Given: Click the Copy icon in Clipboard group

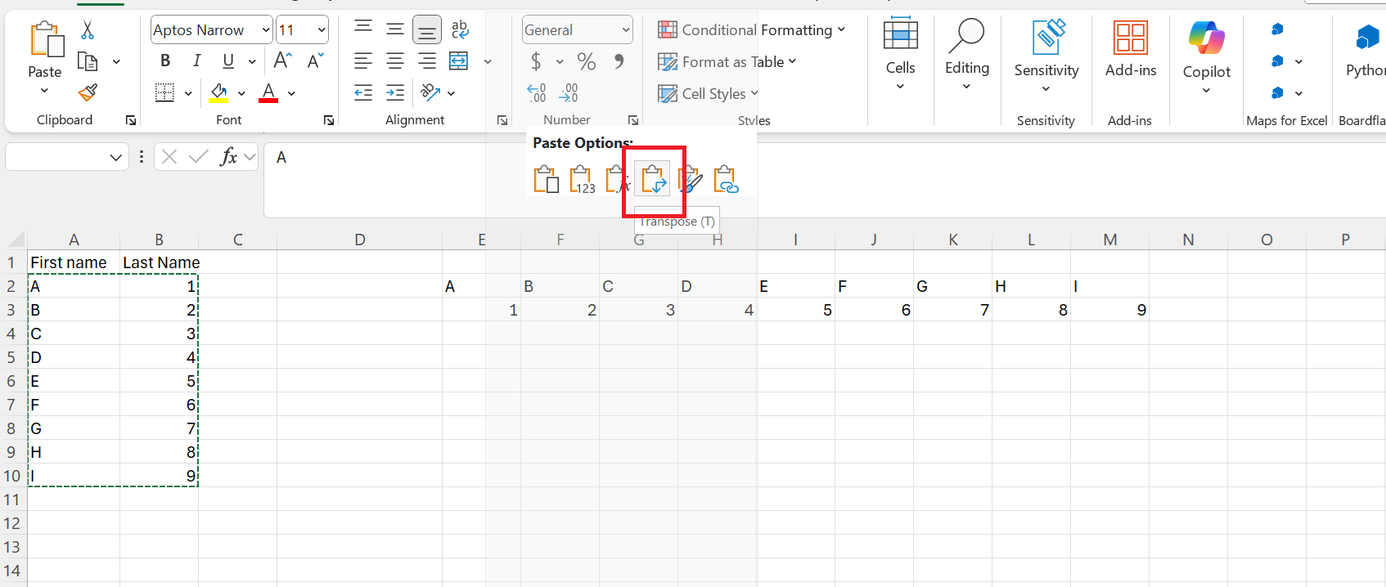Looking at the screenshot, I should 88,61.
